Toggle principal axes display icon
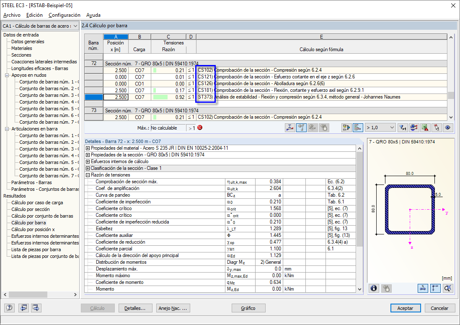460x325 pixels. point(435,288)
